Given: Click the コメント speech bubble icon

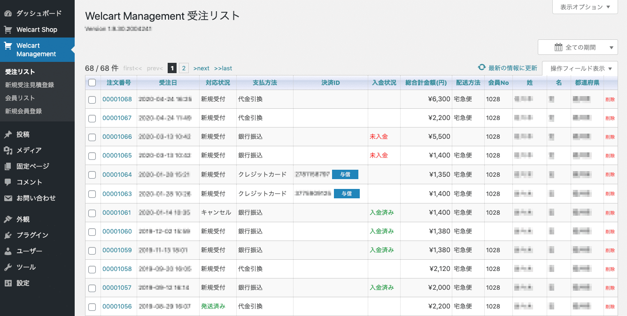Looking at the screenshot, I should pyautogui.click(x=8, y=182).
